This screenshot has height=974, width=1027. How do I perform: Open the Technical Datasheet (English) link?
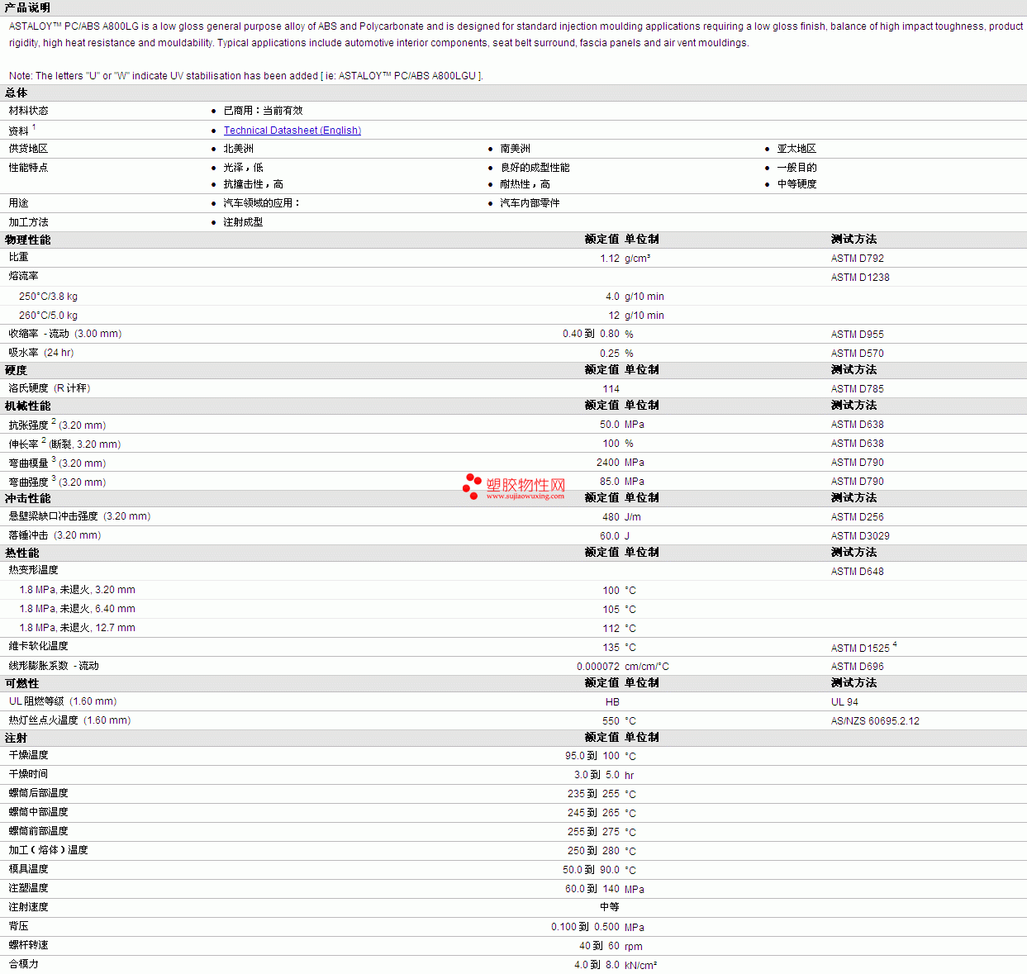[x=292, y=131]
